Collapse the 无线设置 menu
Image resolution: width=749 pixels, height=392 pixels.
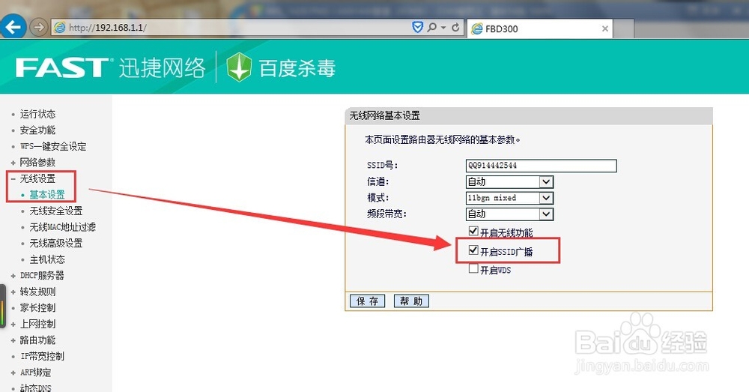tap(37, 178)
